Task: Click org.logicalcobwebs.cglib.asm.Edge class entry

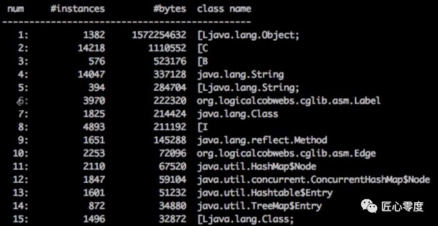Action: pyautogui.click(x=287, y=153)
